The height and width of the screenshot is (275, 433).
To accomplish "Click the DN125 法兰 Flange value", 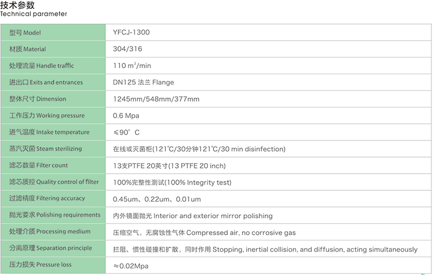I will point(143,82).
